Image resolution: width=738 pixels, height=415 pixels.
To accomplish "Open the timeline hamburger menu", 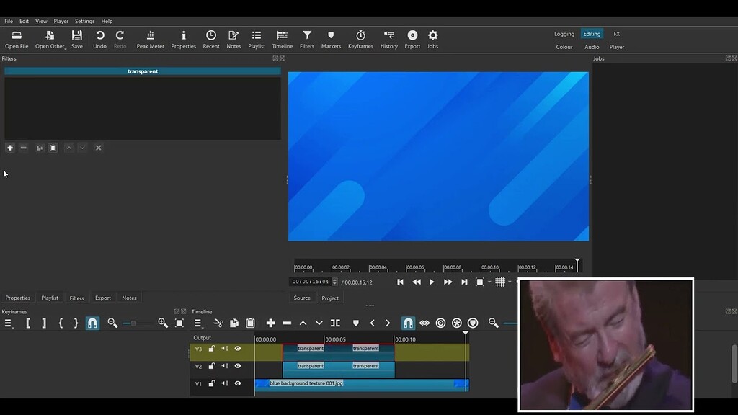I will [x=198, y=323].
